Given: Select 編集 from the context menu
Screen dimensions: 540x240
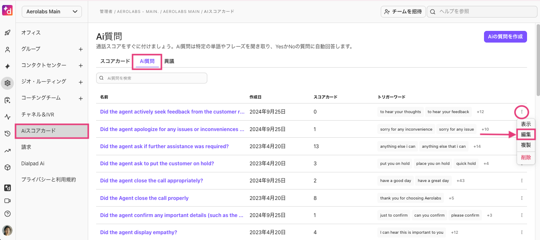Looking at the screenshot, I should pos(526,135).
